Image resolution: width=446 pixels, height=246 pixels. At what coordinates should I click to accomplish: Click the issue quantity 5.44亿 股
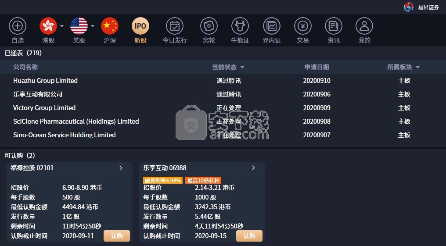[x=208, y=217]
